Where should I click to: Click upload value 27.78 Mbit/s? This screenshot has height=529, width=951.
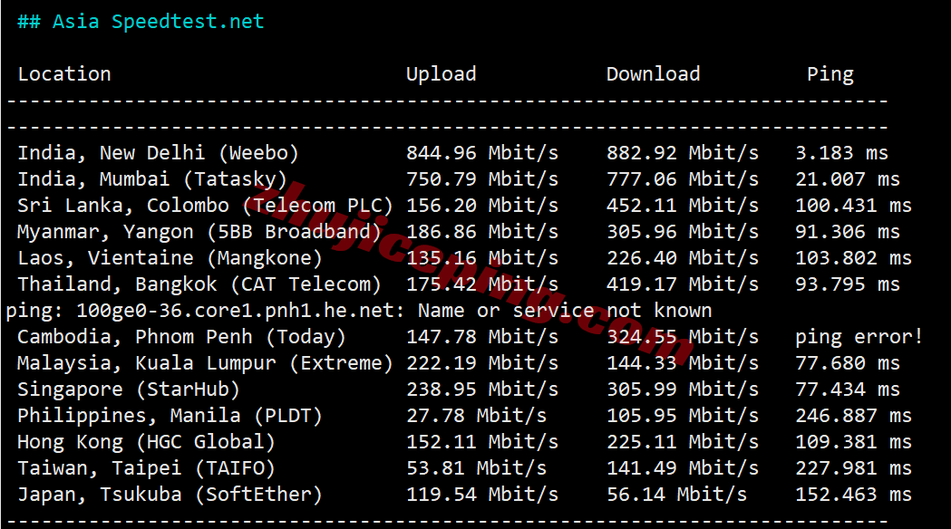(476, 416)
